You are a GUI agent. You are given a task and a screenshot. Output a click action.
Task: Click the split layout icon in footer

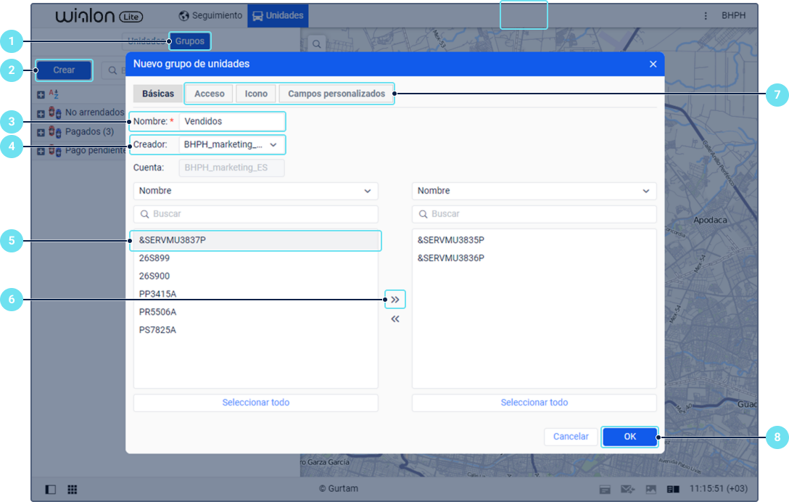tap(673, 490)
